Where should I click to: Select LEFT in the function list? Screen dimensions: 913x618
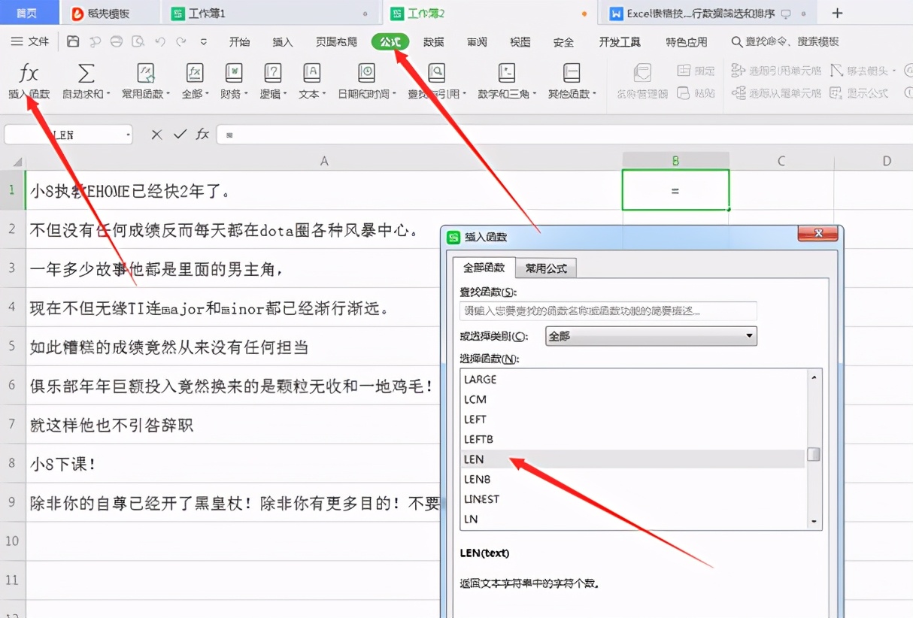coord(632,419)
